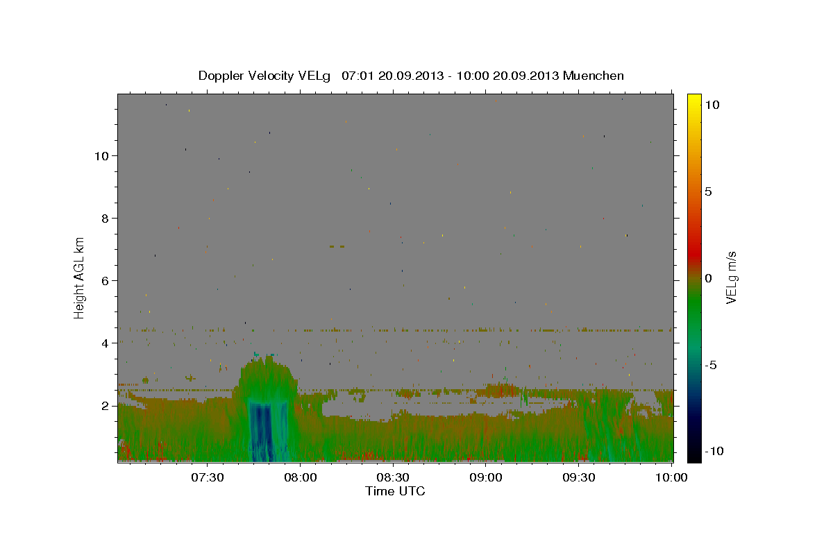This screenshot has width=833, height=555.
Task: Click the height tick label 6
Action: pos(106,281)
